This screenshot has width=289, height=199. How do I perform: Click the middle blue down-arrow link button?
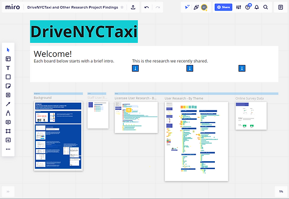[190, 69]
